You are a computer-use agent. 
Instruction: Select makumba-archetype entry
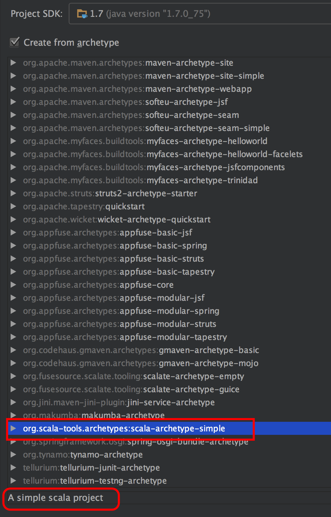[94, 415]
